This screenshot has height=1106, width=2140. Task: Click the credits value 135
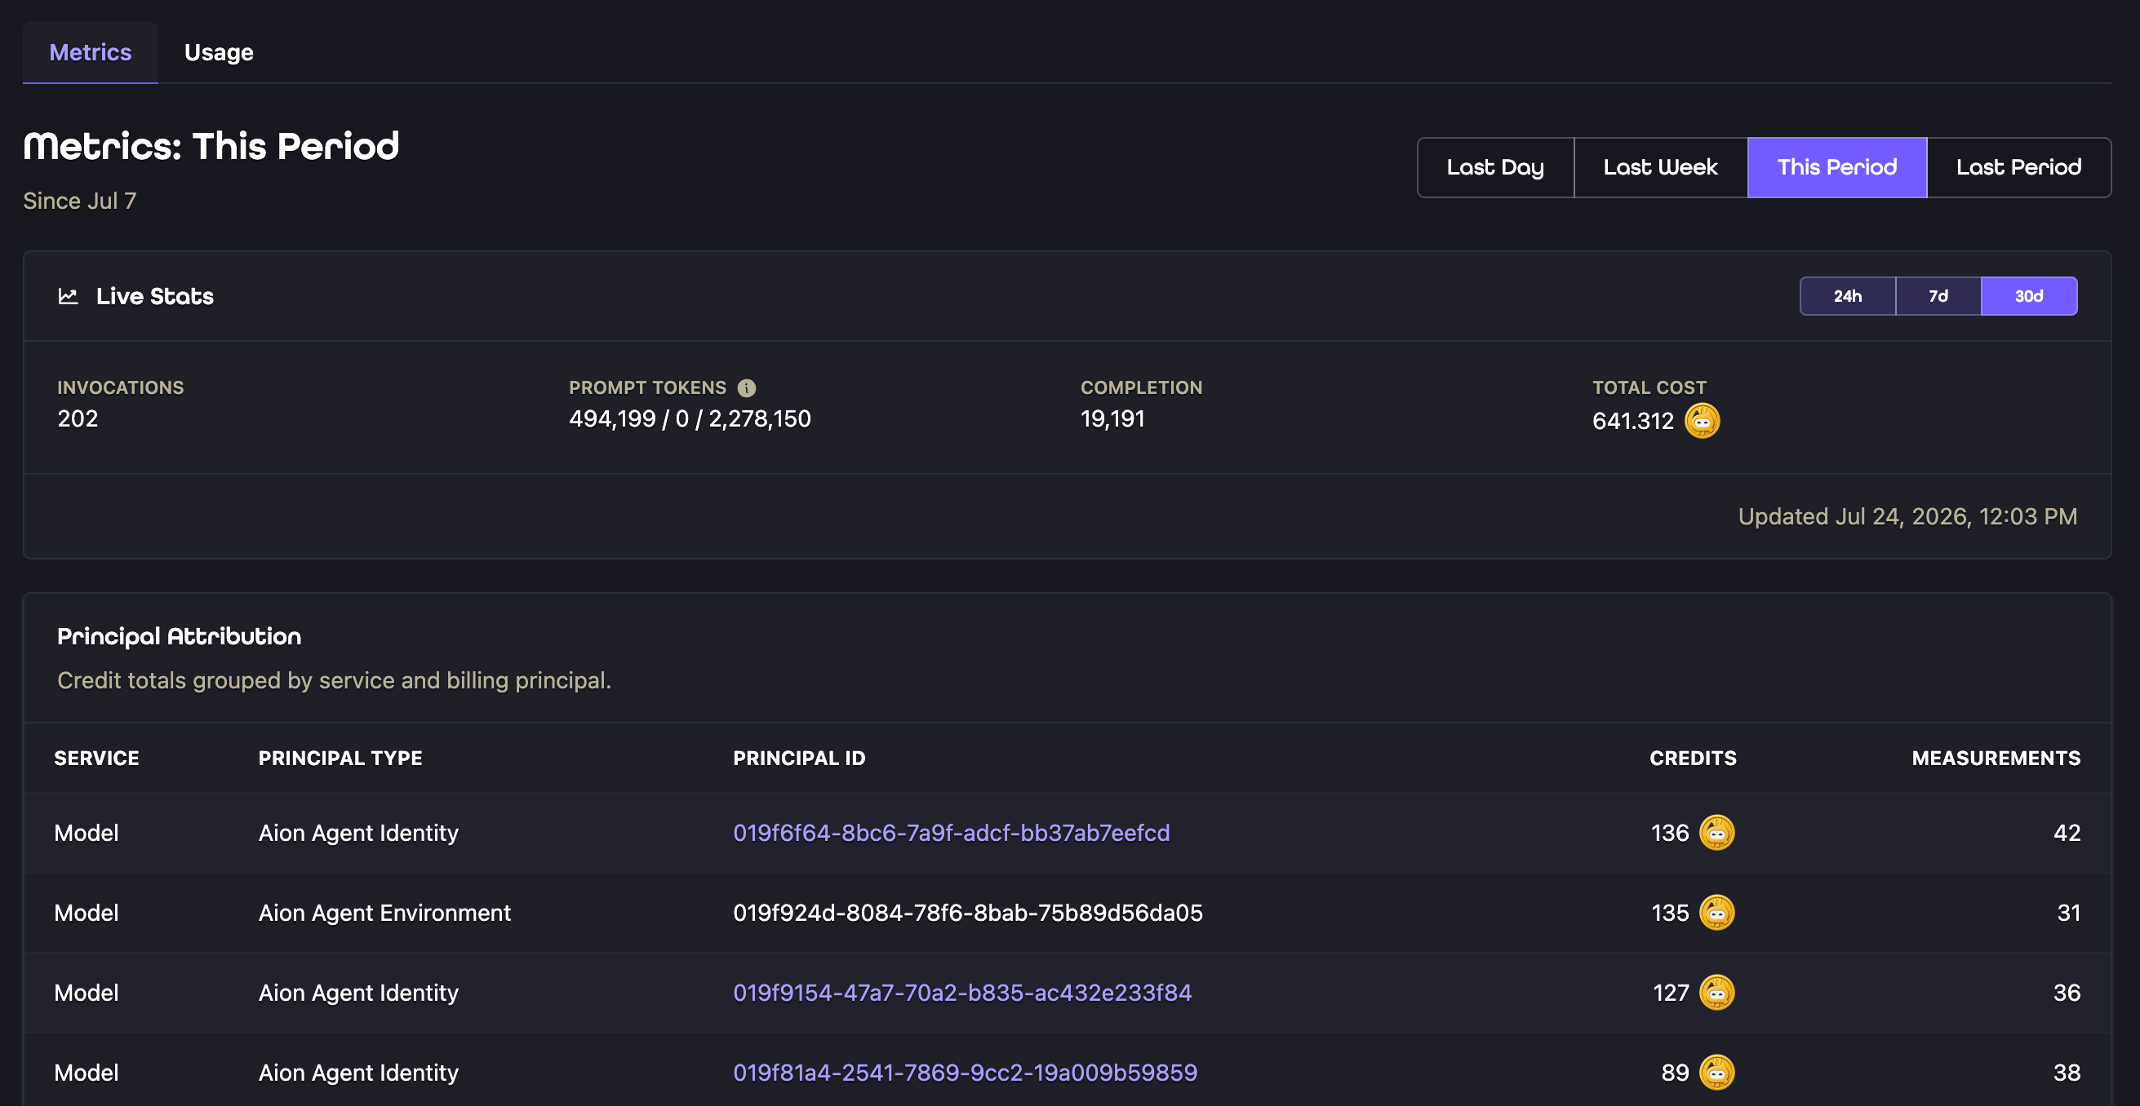click(x=1670, y=913)
